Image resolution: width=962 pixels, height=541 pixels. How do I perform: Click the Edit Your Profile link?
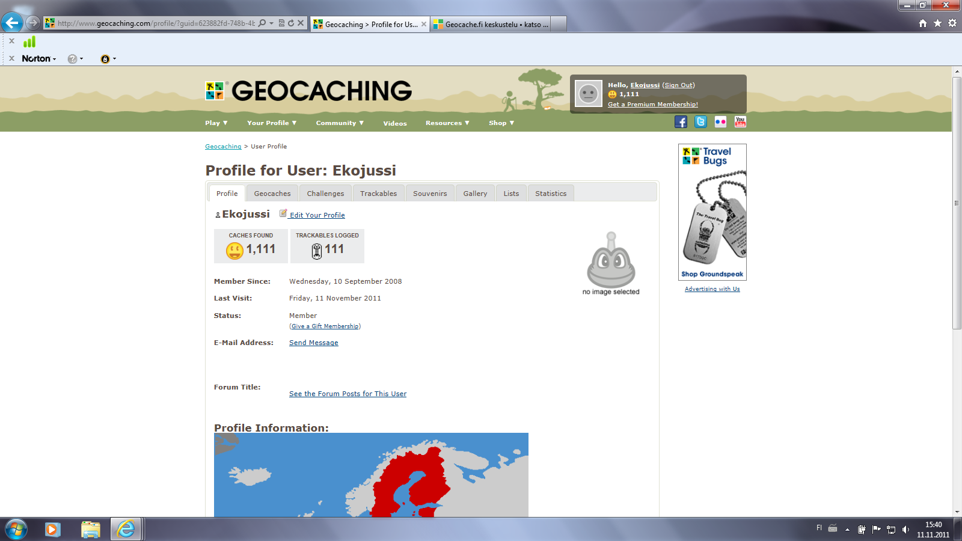point(317,215)
